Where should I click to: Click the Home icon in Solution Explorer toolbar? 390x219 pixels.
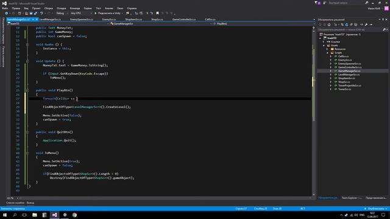[x=329, y=24]
